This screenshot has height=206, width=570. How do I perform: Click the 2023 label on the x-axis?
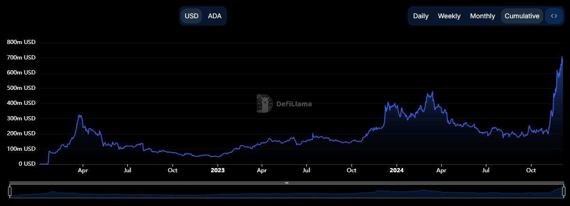[x=217, y=171]
